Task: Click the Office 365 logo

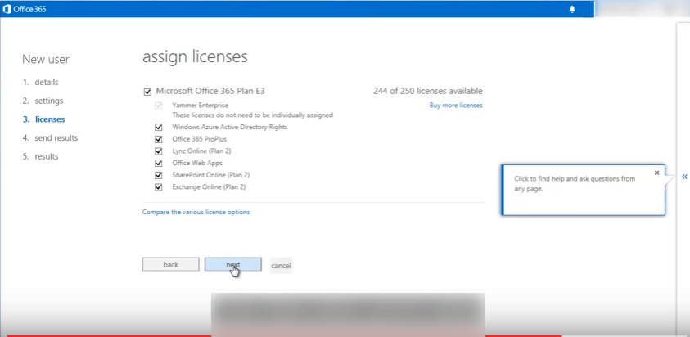Action: point(25,9)
